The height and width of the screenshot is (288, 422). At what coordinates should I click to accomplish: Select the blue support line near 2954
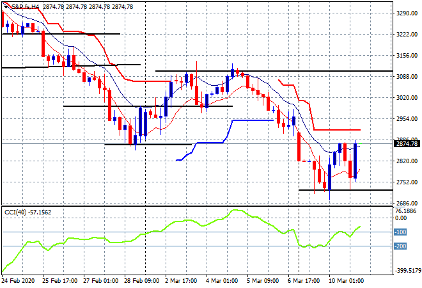(253, 120)
